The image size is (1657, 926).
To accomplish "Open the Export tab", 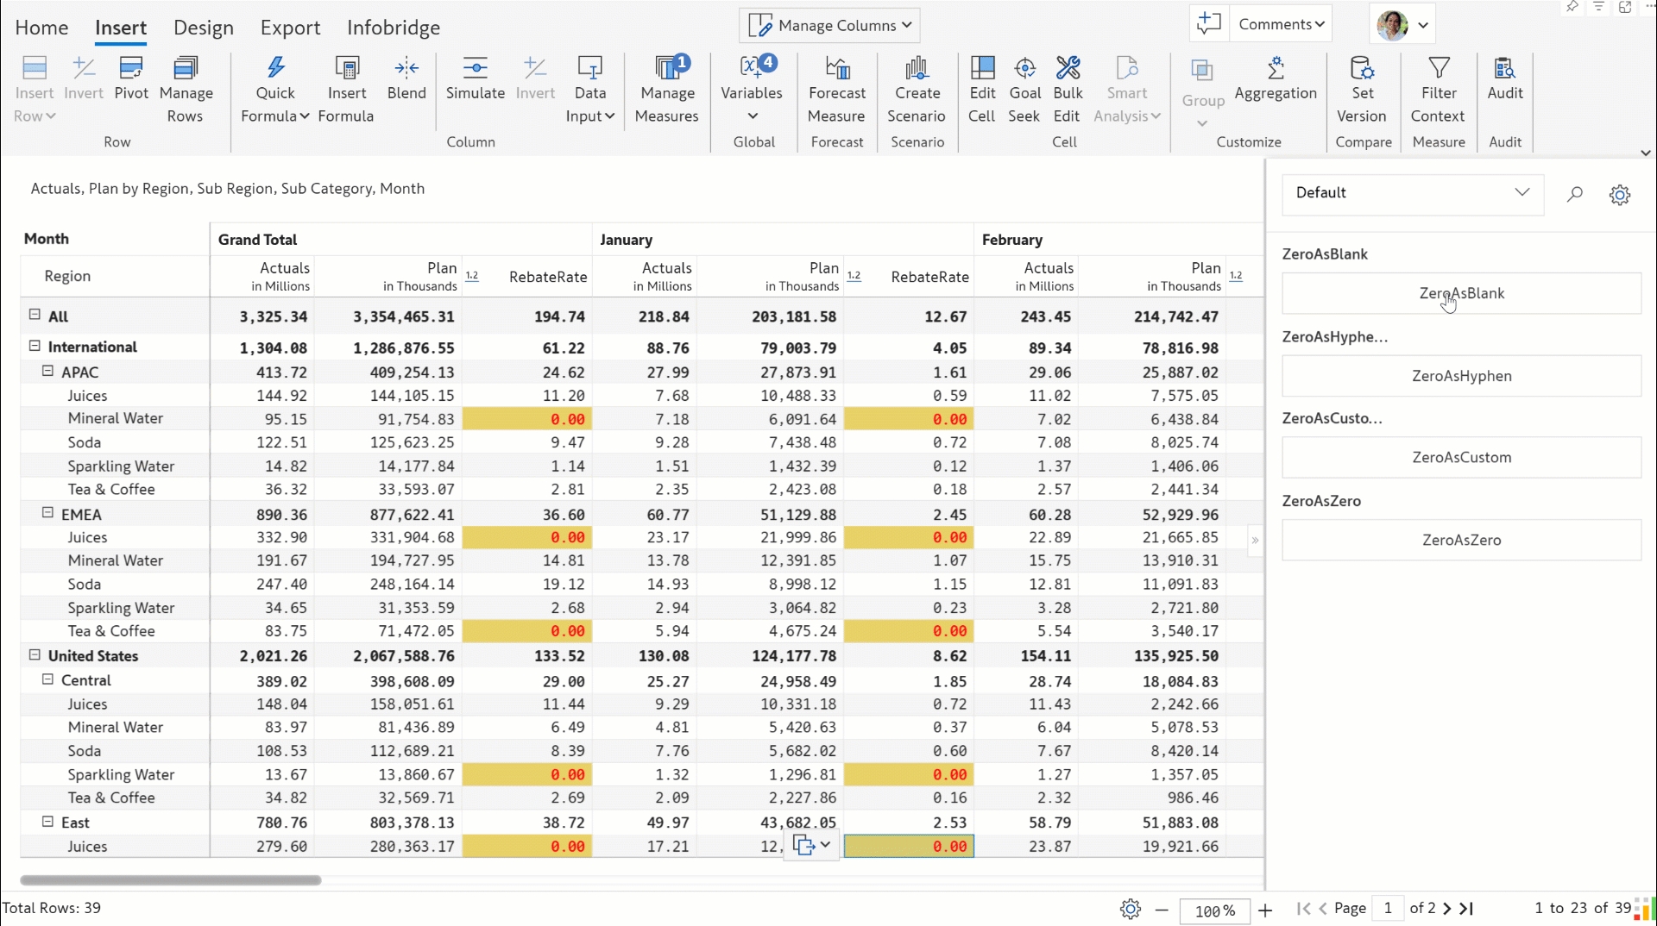I will pos(290,28).
